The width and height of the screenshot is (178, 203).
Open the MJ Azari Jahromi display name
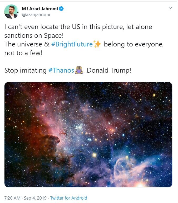click(x=40, y=9)
